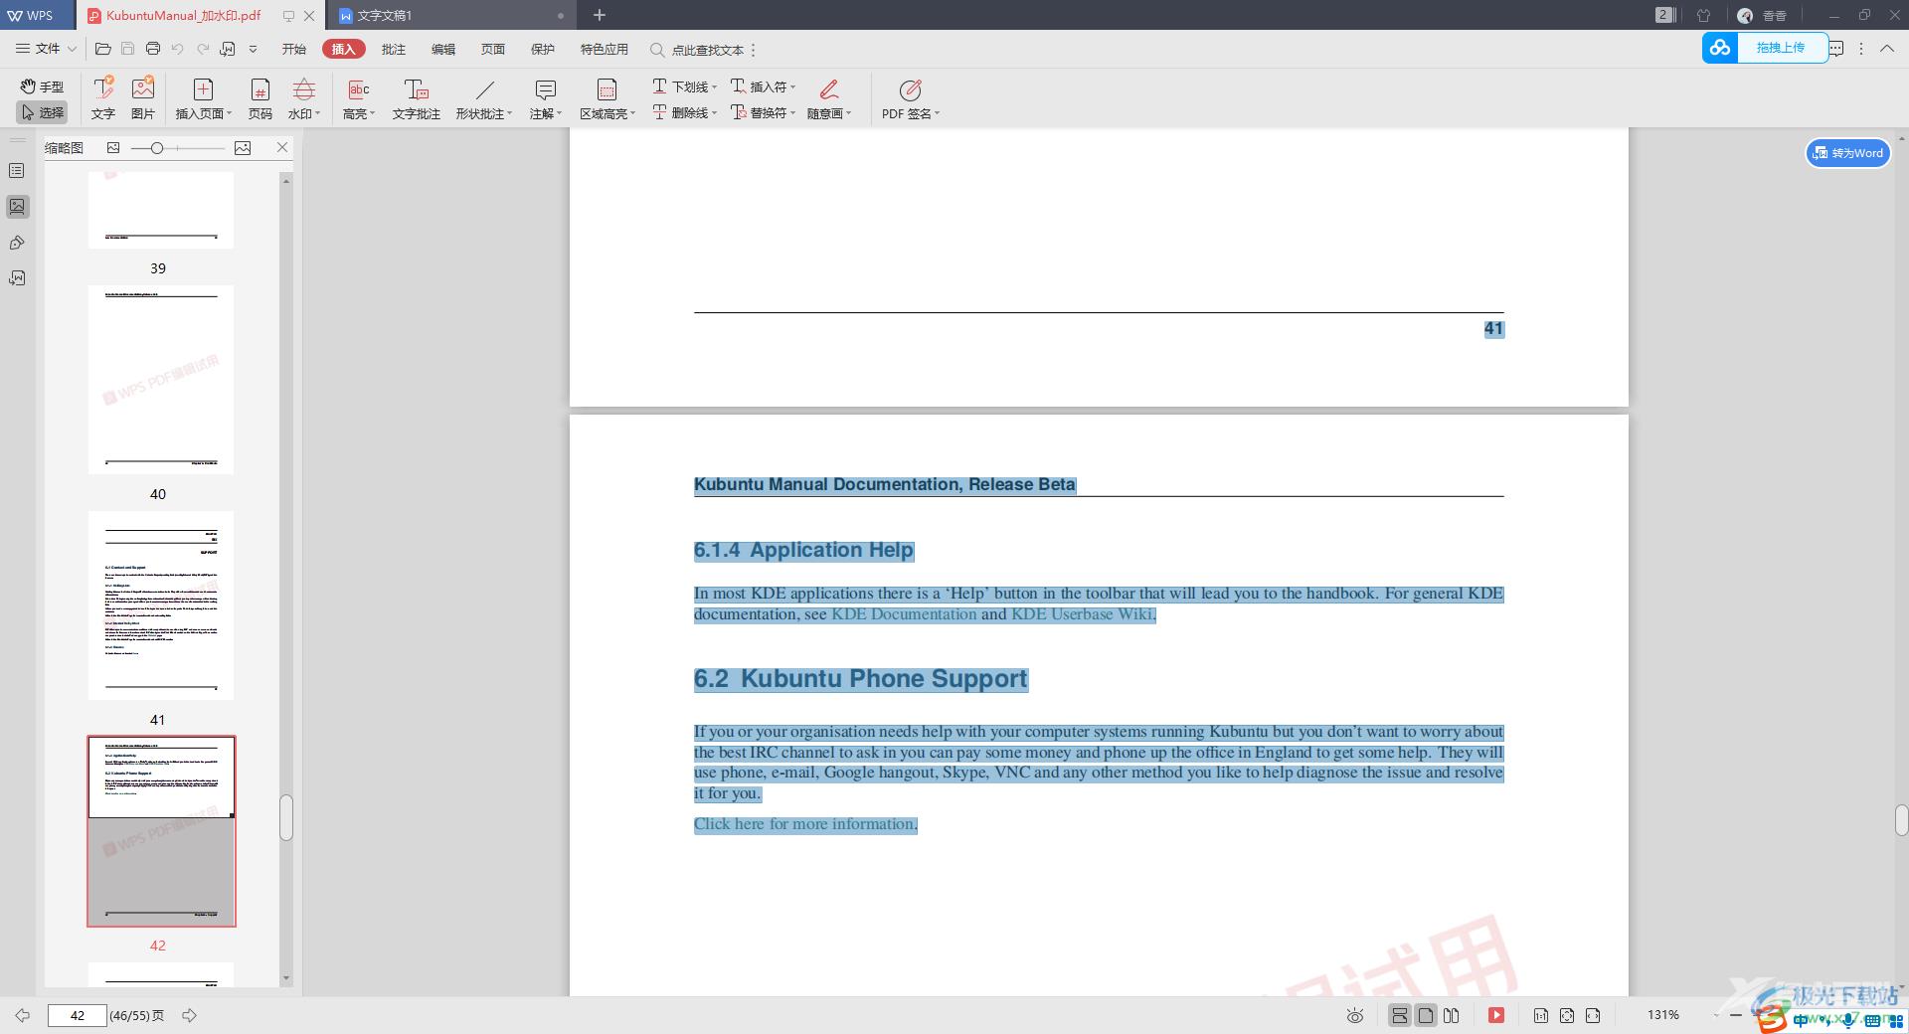
Task: Toggle eye protection mode icon
Action: pyautogui.click(x=1354, y=1015)
